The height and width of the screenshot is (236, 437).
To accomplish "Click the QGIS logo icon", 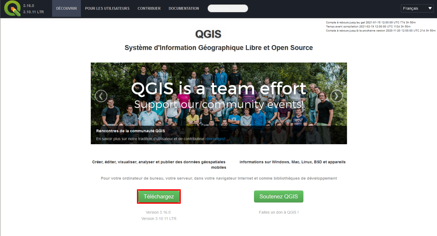I will coord(12,9).
